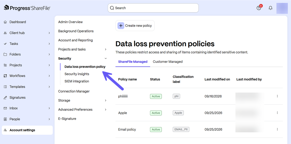Click the Dashboard home icon
The image size is (291, 144).
[x=5, y=22]
